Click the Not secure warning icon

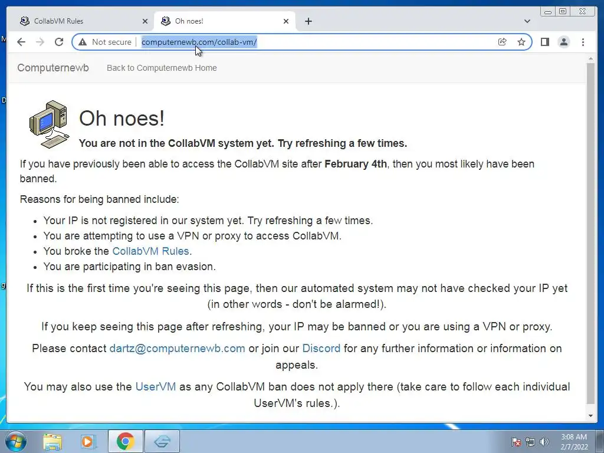[83, 42]
